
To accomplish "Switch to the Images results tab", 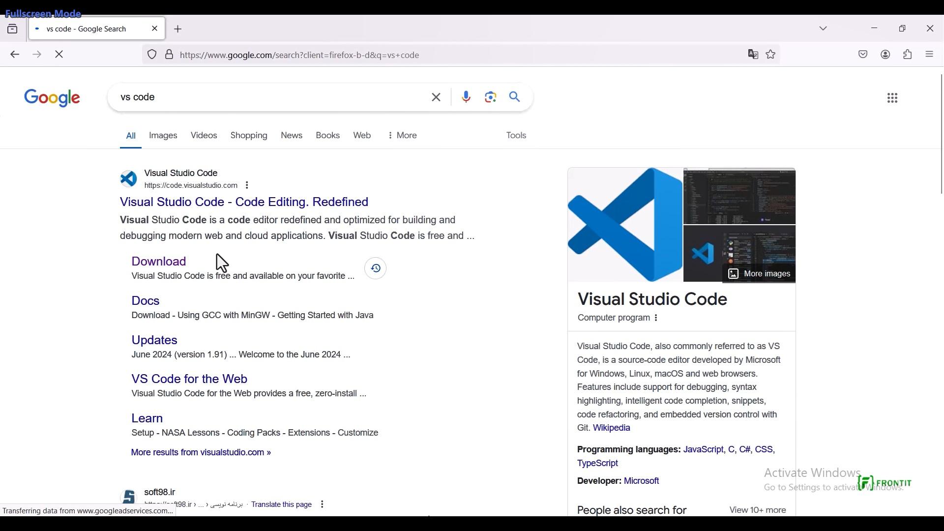I will point(163,136).
